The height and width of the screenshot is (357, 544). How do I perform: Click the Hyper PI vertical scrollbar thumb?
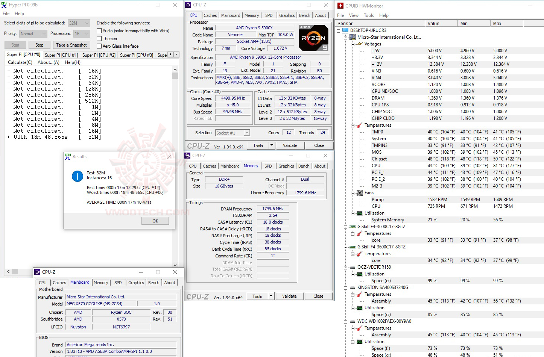175,76
